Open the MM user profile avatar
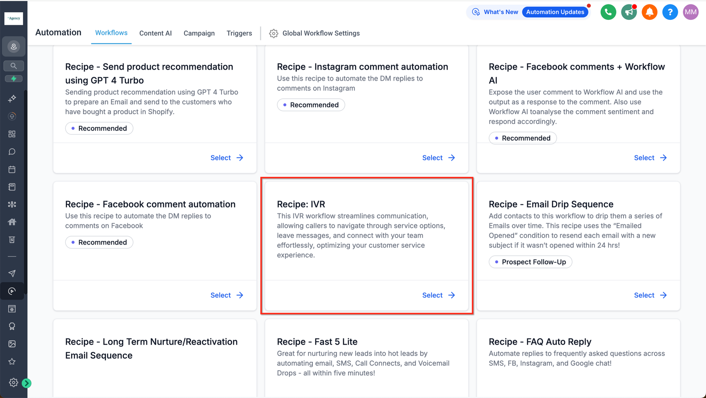The width and height of the screenshot is (706, 398). (691, 12)
